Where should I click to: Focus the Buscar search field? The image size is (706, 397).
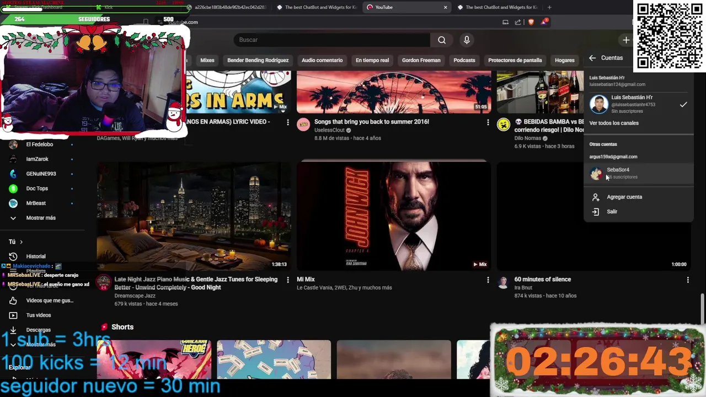pos(331,40)
